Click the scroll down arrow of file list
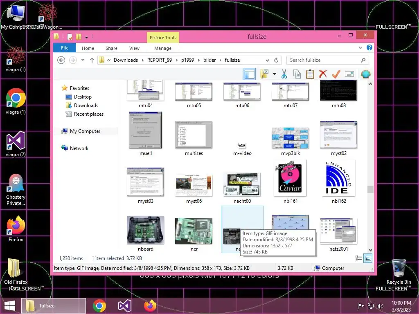 370,250
